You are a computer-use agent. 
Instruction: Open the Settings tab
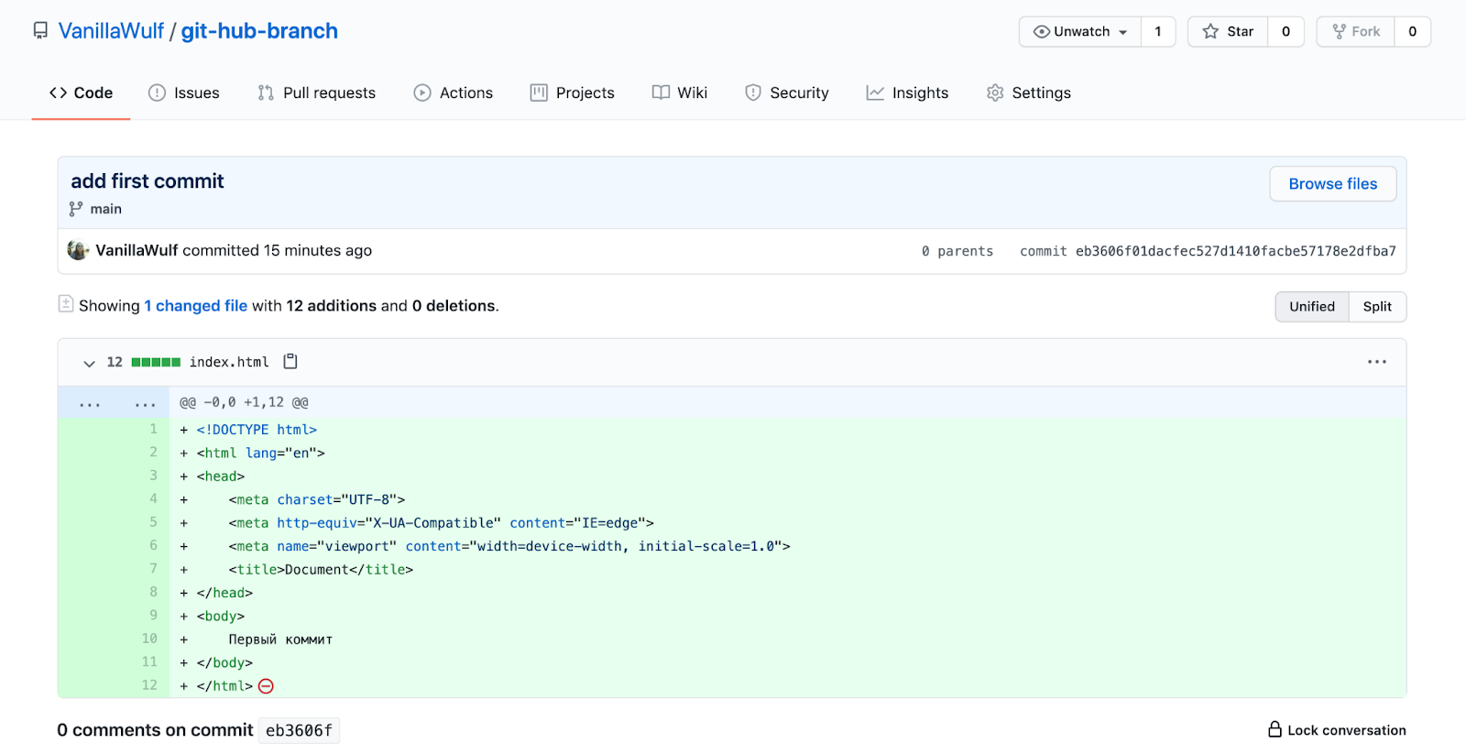coord(1029,93)
